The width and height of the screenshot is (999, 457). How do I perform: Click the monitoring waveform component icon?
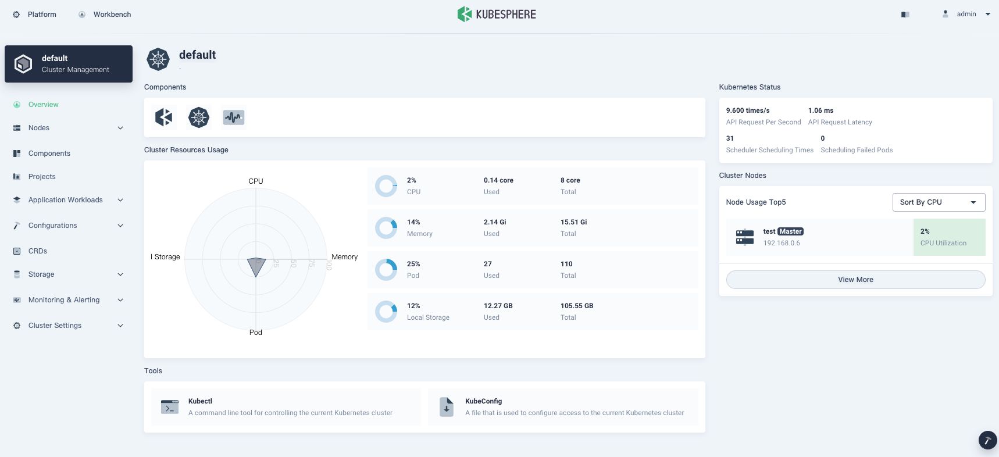(x=234, y=117)
